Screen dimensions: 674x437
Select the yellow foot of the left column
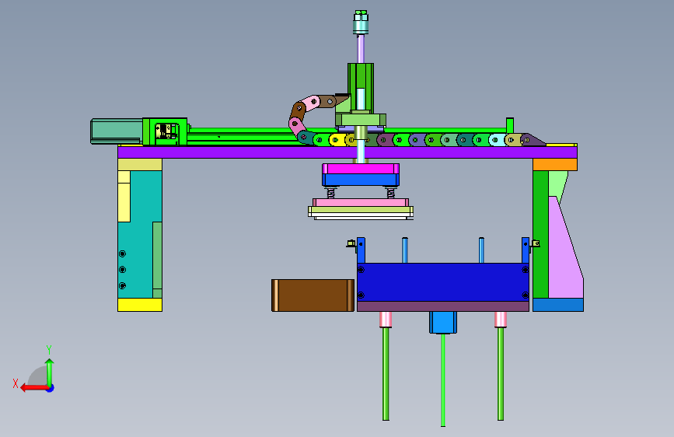pos(140,305)
